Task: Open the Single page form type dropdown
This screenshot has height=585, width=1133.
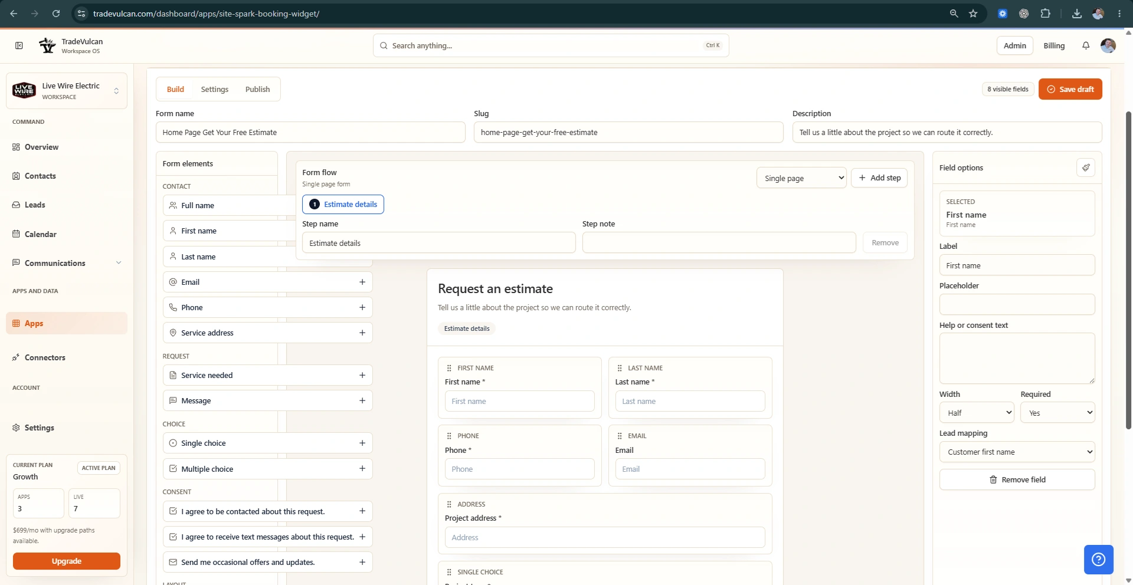Action: [x=801, y=178]
